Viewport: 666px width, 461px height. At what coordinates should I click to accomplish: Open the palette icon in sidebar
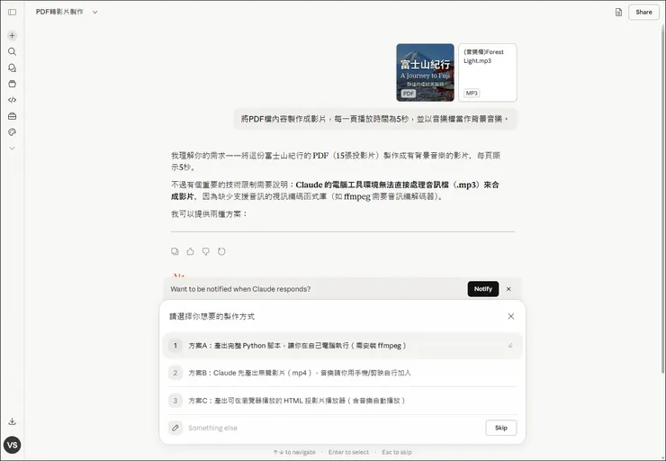point(13,132)
